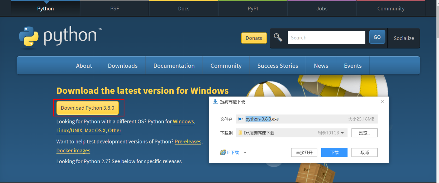Click the magnifying glass search icon
Screen dimensions: 439x183
coord(278,38)
